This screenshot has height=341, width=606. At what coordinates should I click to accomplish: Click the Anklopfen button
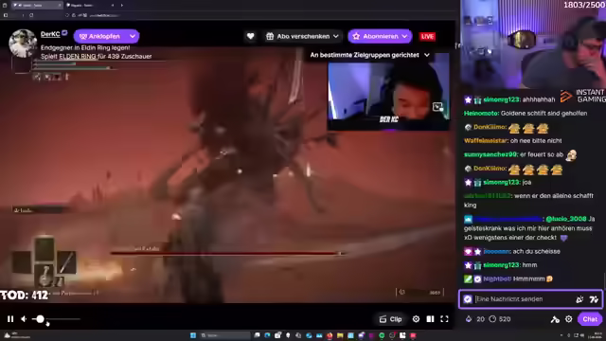point(100,36)
